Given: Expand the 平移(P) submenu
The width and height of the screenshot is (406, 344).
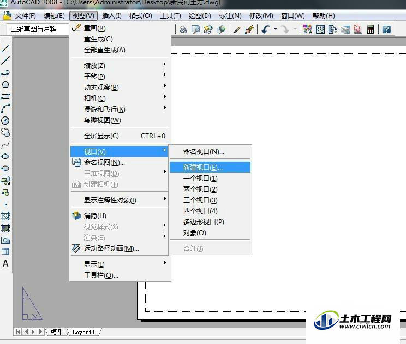Looking at the screenshot, I should [120, 76].
